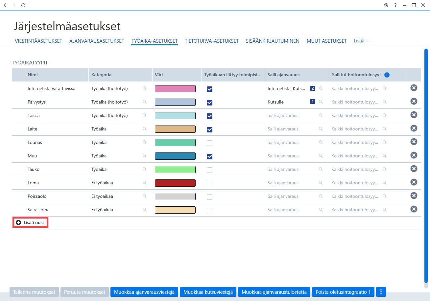
Task: Click the reload icon in top bar
Action: [x=23, y=5]
